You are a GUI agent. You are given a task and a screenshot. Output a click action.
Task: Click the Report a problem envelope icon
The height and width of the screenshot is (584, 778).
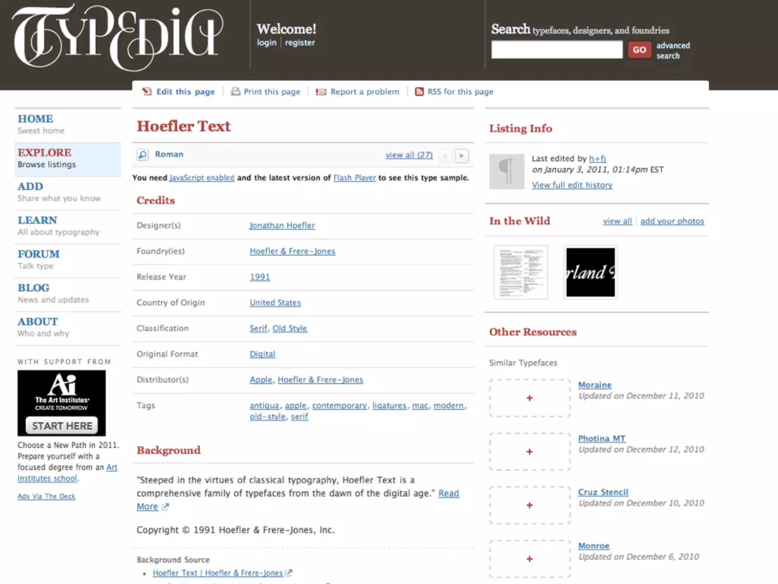click(321, 92)
